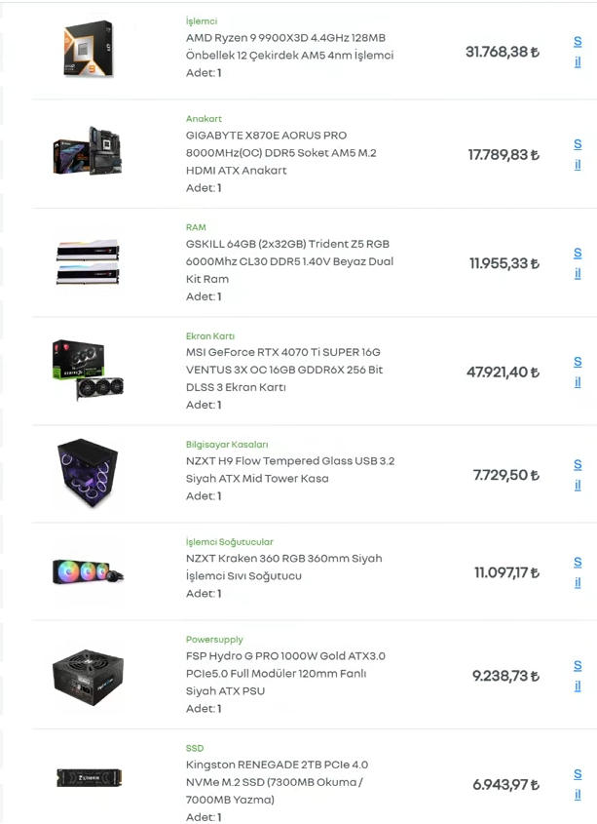Open the MSI RTX 4070 Ti SUPER image
597x824 pixels.
[88, 371]
